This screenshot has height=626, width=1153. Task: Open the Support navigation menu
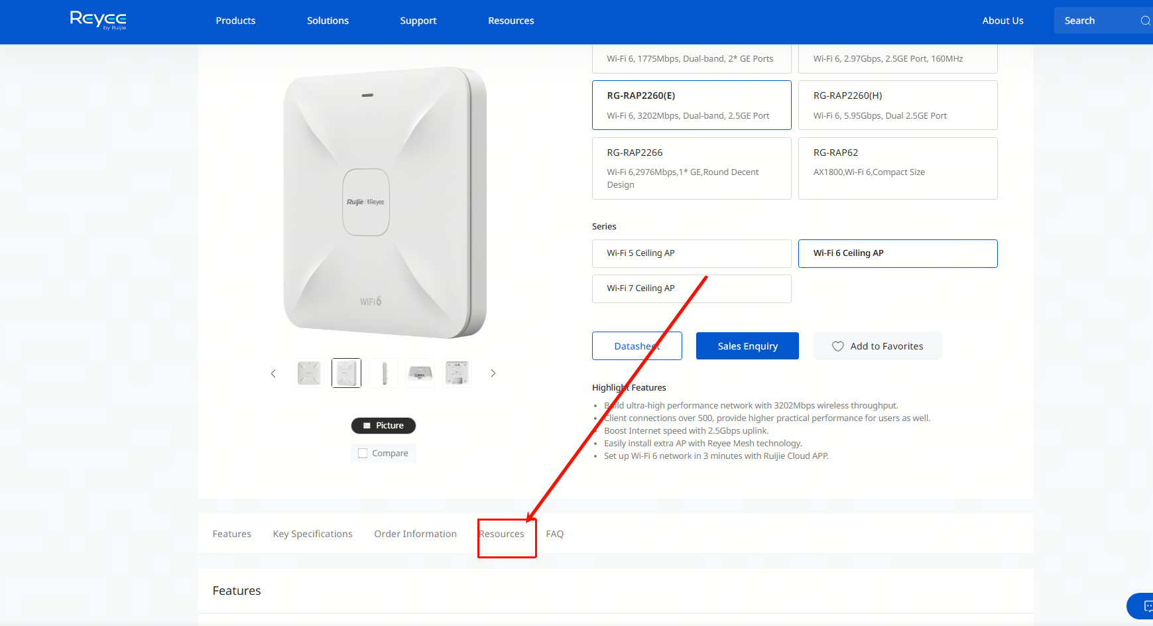coord(418,21)
